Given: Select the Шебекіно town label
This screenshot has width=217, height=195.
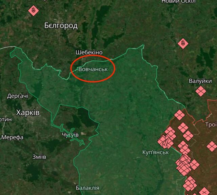Looking at the screenshot, I should (x=89, y=52).
